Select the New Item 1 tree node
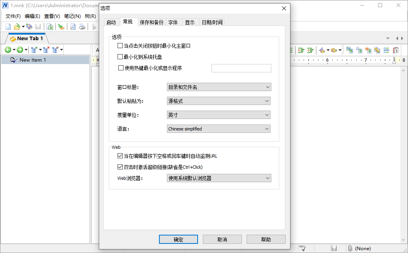Image resolution: width=408 pixels, height=253 pixels. pos(33,59)
